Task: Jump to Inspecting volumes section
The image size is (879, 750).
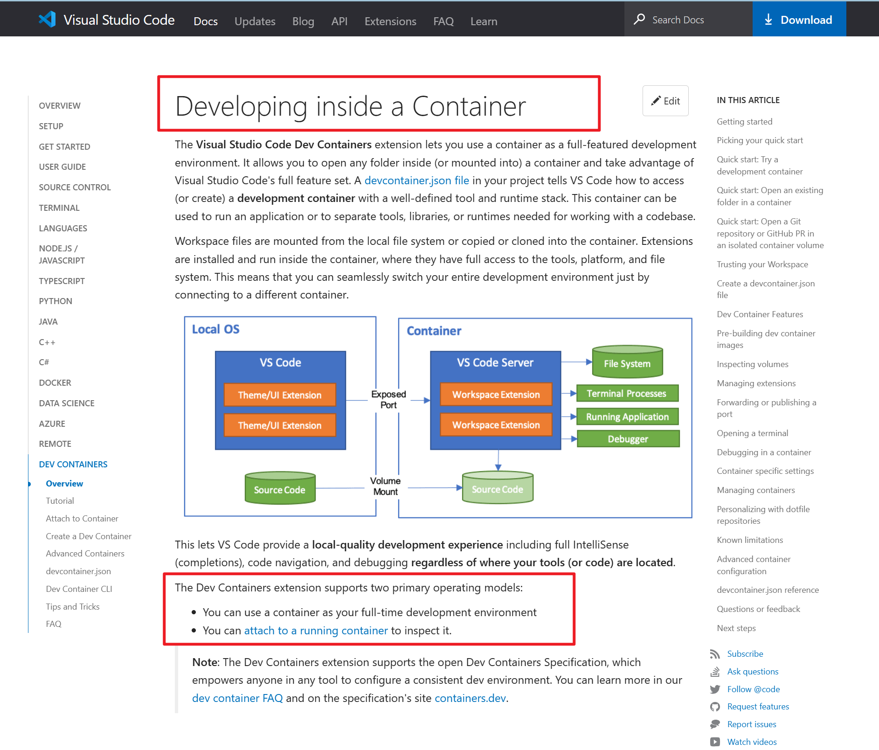Action: tap(752, 364)
